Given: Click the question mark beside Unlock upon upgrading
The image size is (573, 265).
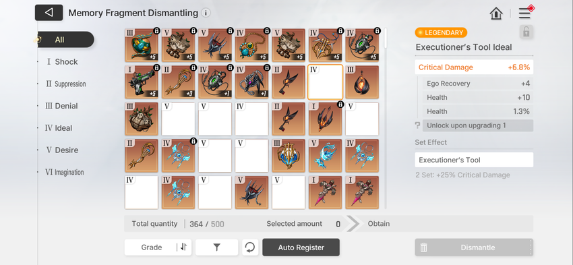Looking at the screenshot, I should (x=417, y=125).
